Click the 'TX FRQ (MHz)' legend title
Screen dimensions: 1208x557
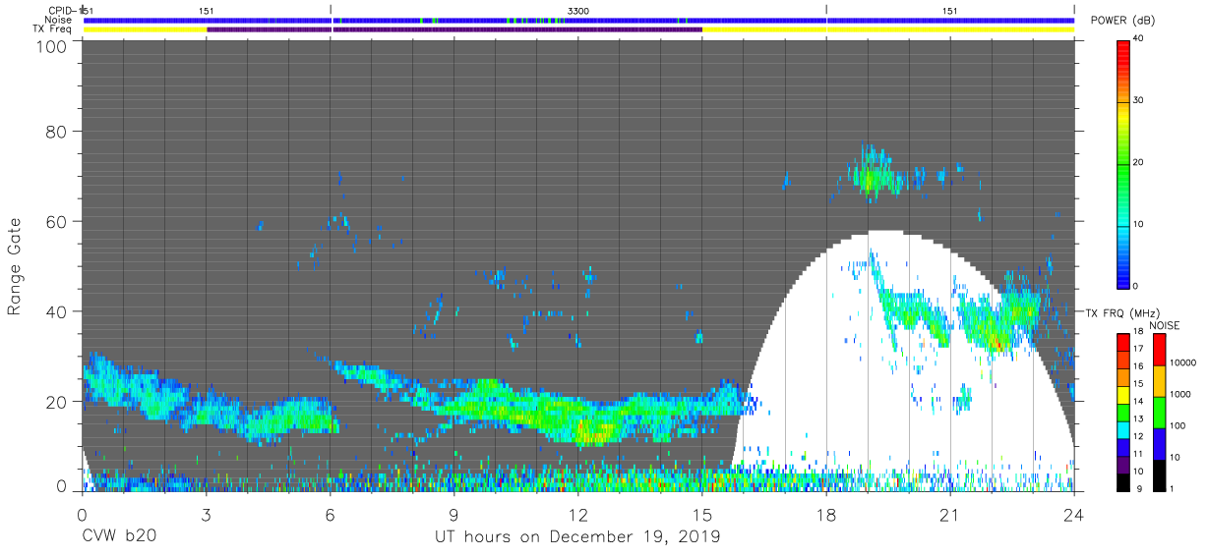[x=1122, y=312]
